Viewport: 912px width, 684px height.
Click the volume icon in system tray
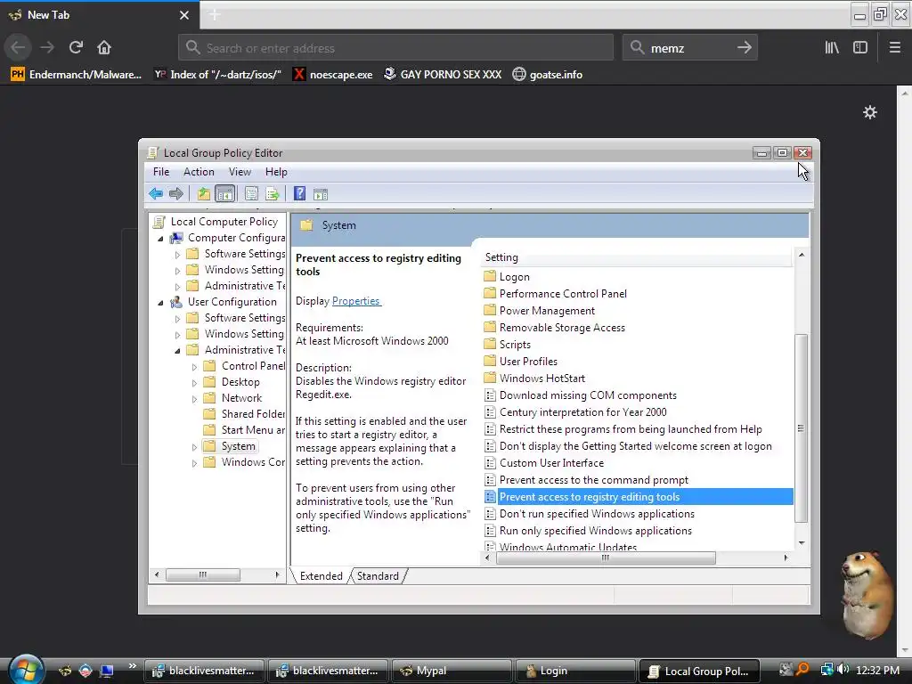(843, 670)
